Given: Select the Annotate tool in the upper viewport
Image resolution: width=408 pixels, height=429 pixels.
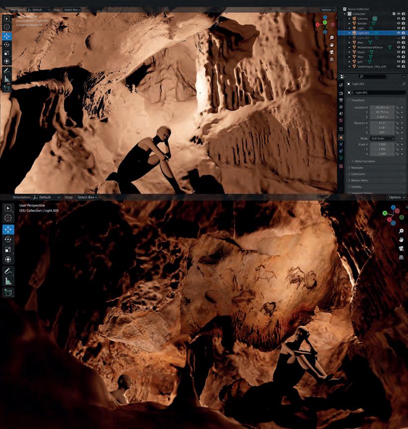Looking at the screenshot, I should [7, 71].
